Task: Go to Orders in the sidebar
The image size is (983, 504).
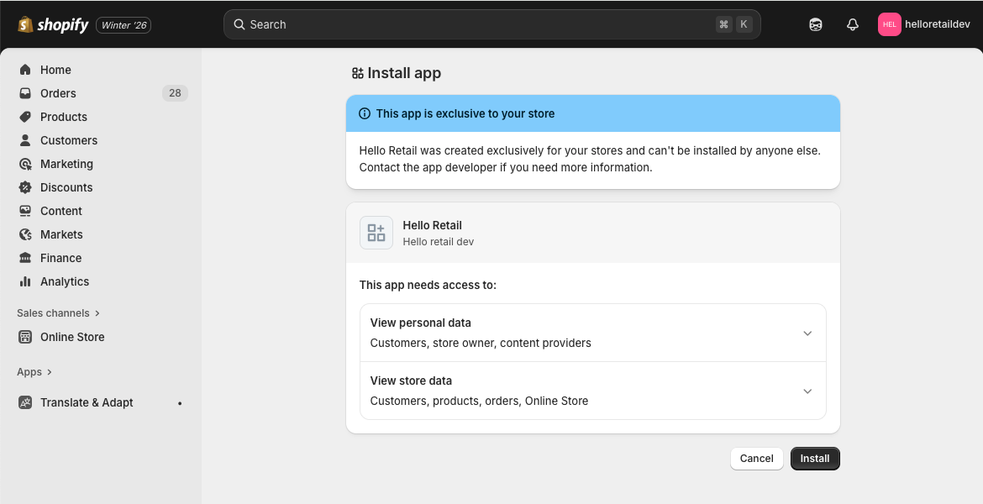Action: [58, 93]
